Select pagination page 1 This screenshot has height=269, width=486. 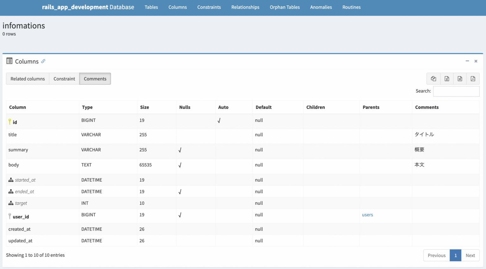point(455,255)
